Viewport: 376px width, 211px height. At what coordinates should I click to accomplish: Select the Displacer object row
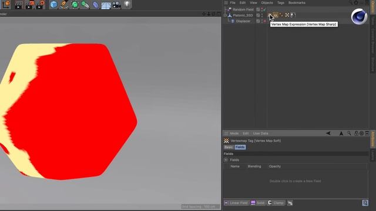coord(243,21)
